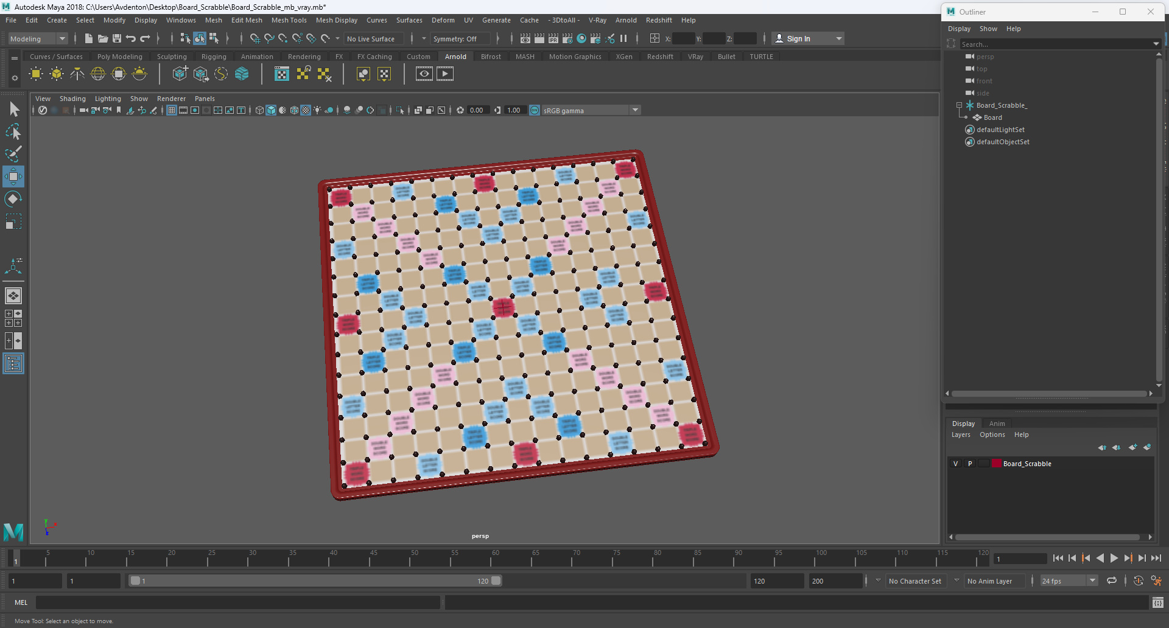Open script editor icon at command line
Screen dimensions: 1169x628
pyautogui.click(x=1157, y=602)
